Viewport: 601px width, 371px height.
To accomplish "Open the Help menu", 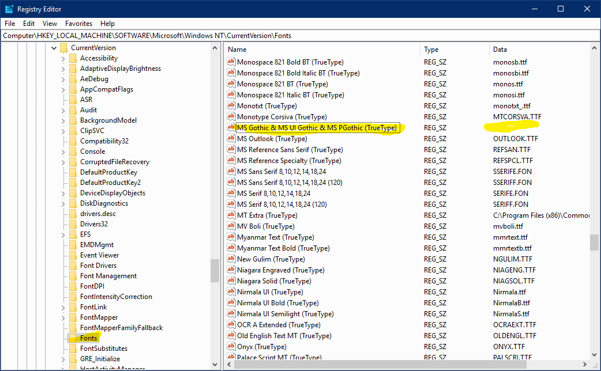I will pyautogui.click(x=107, y=24).
